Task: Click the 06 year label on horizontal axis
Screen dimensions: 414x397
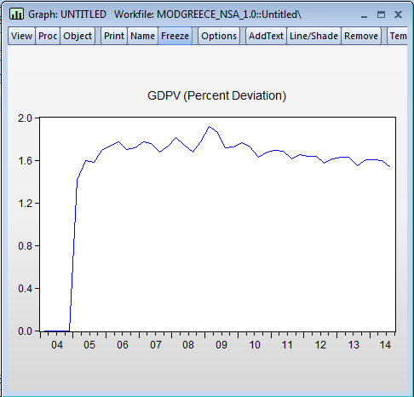Action: pyautogui.click(x=123, y=345)
